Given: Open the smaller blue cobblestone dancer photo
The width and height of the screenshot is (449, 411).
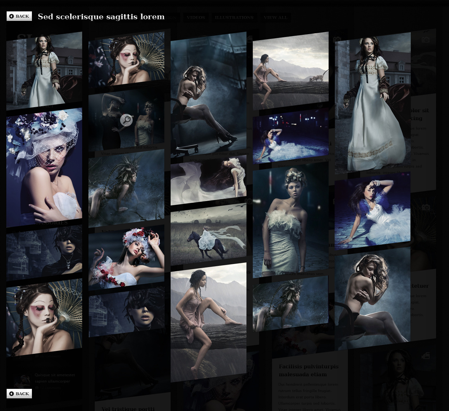Looking at the screenshot, I should click(x=291, y=136).
